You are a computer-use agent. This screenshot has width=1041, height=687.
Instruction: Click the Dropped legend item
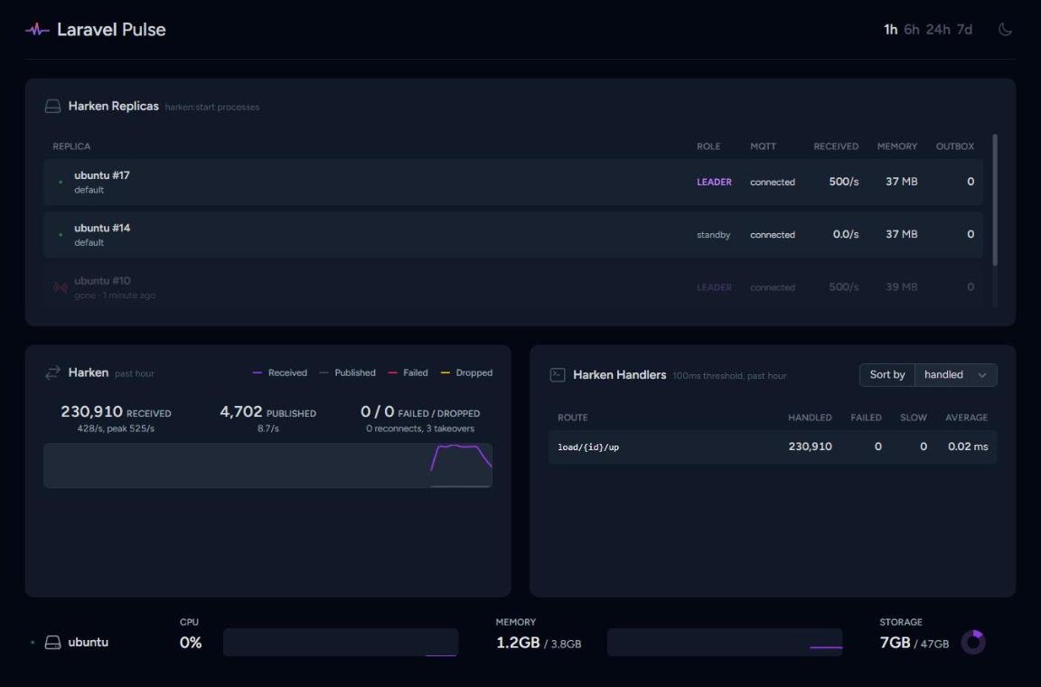[466, 372]
